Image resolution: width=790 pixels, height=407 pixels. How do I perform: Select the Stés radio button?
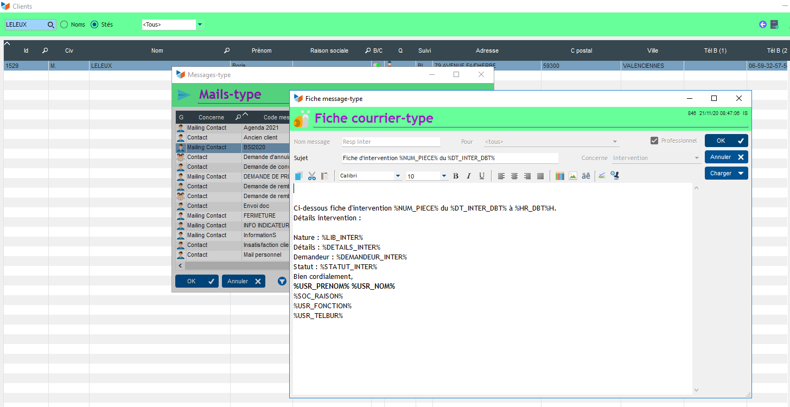94,24
